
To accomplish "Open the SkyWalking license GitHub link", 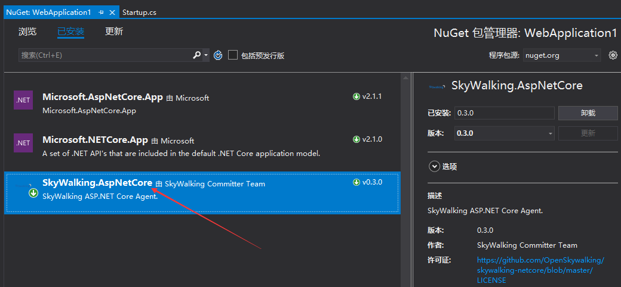I will point(540,270).
